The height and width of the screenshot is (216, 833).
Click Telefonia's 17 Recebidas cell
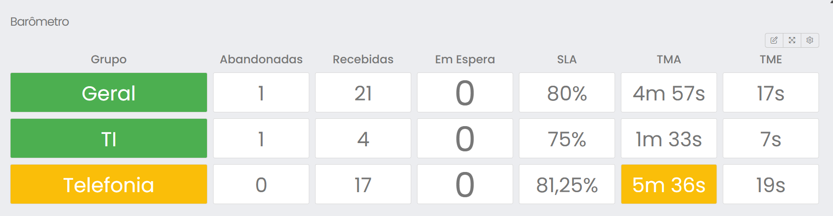point(363,184)
